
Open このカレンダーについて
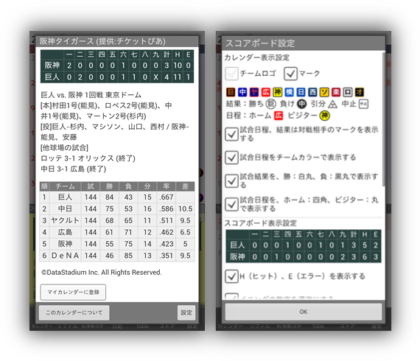[x=74, y=312]
